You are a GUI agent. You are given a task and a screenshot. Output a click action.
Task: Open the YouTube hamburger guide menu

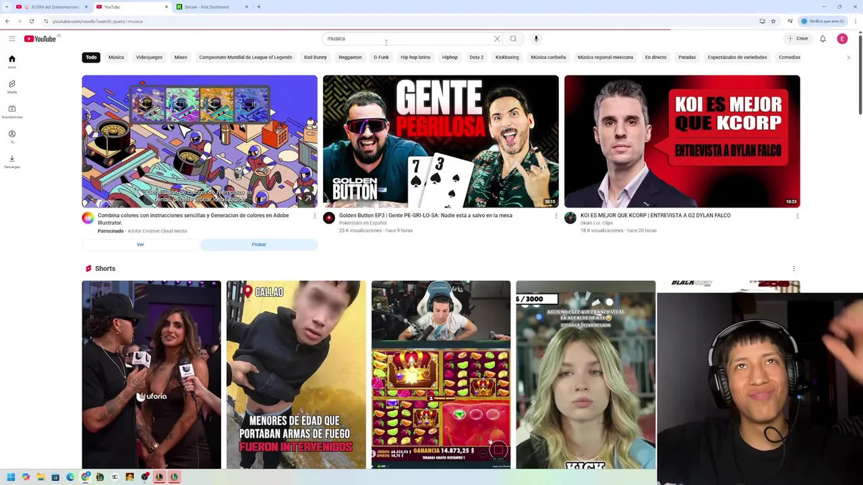point(11,38)
